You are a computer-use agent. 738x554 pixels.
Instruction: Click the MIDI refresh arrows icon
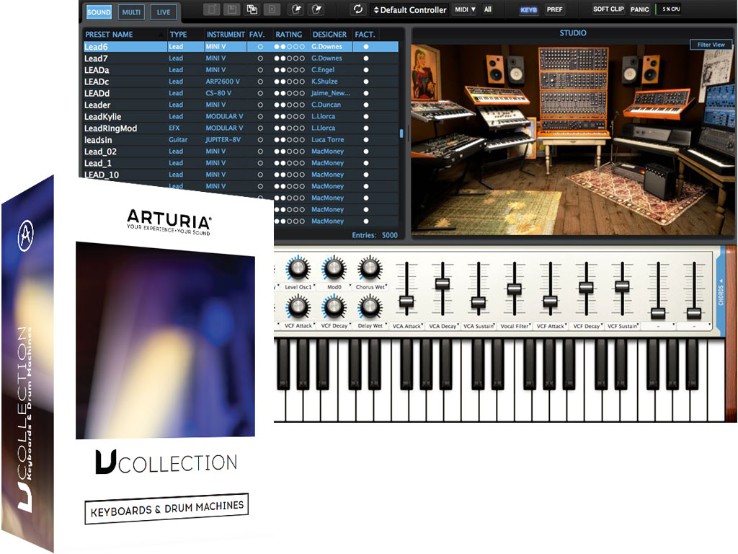357,10
